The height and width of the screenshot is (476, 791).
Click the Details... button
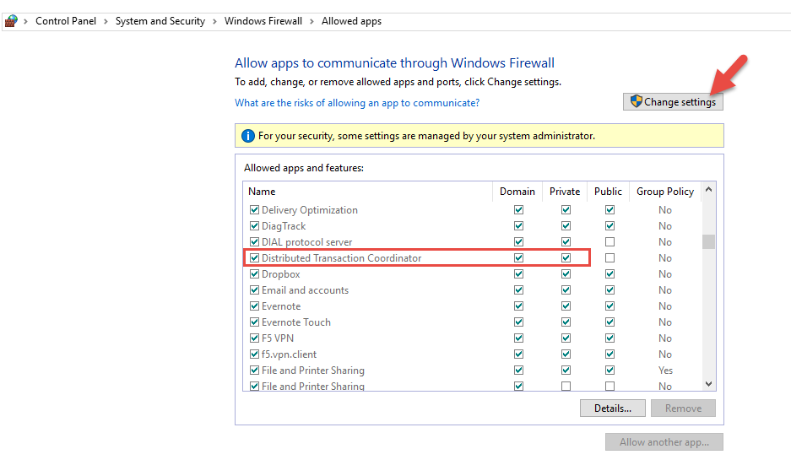tap(612, 408)
